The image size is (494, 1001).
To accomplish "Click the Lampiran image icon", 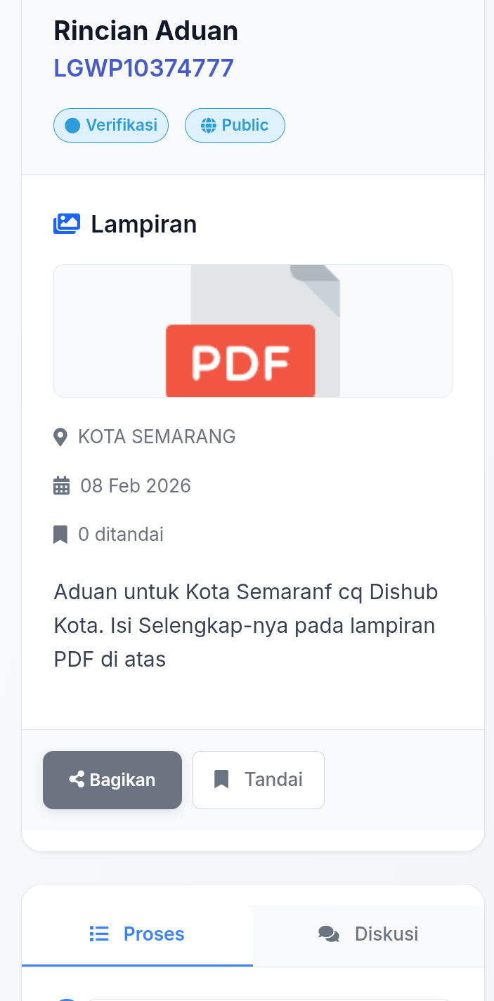I will pos(67,223).
